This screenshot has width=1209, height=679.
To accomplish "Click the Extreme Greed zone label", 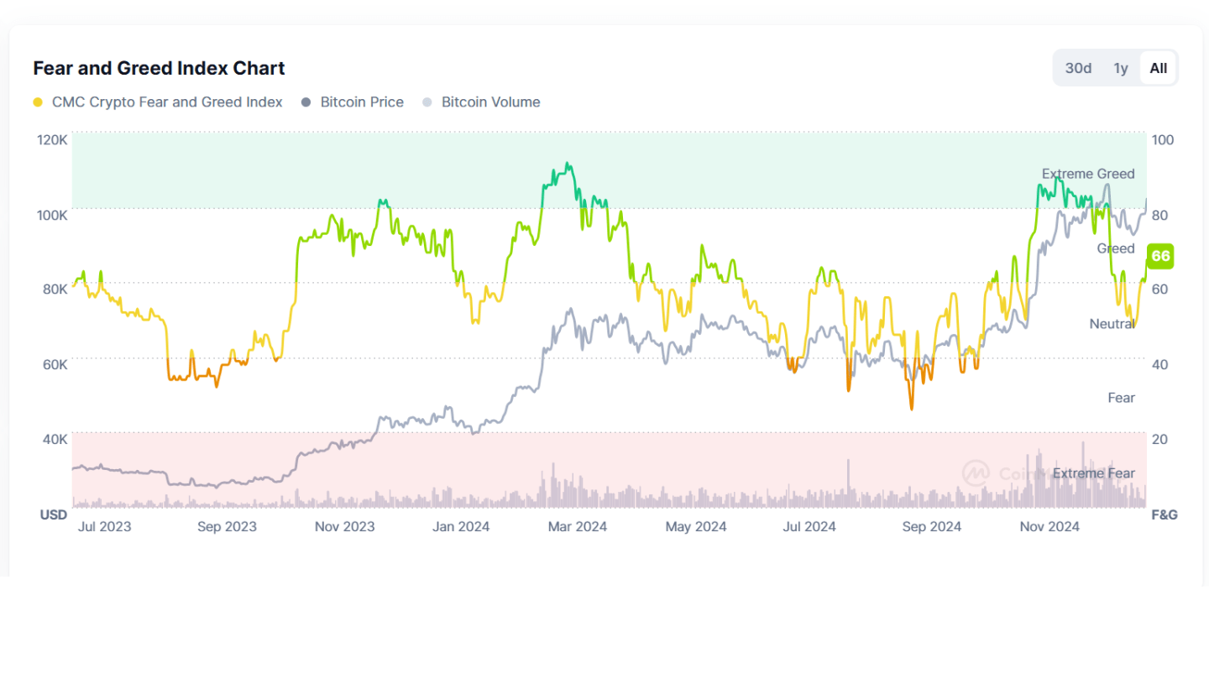I will pyautogui.click(x=1088, y=174).
